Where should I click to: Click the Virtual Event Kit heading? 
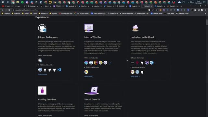coord(92,99)
